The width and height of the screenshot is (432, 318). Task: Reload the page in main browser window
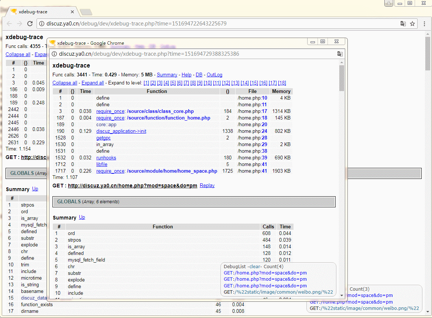(x=30, y=24)
